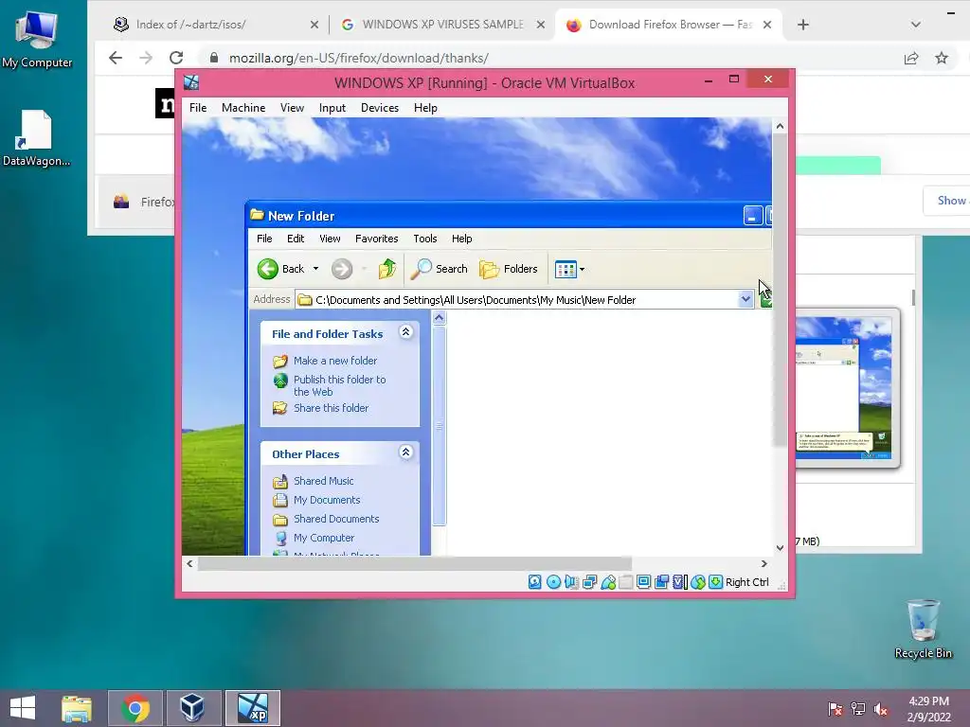This screenshot has height=727, width=970.
Task: Bookmark this page with the star icon
Action: pyautogui.click(x=942, y=58)
